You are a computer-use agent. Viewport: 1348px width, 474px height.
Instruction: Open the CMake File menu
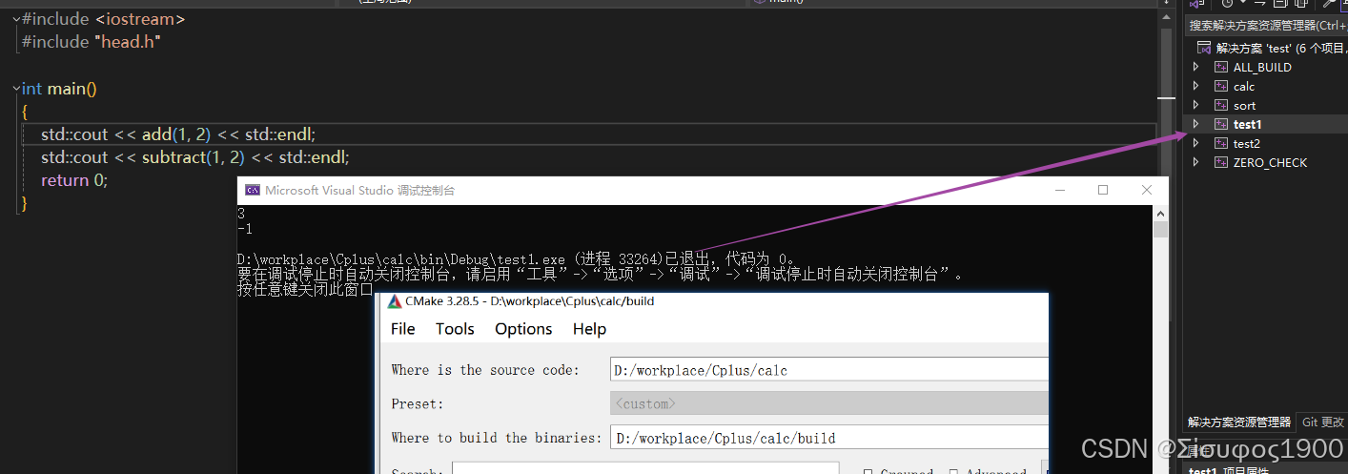coord(403,329)
